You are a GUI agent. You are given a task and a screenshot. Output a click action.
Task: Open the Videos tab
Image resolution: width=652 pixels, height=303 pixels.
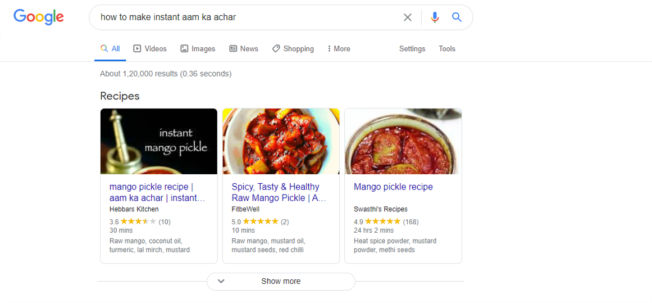point(150,49)
